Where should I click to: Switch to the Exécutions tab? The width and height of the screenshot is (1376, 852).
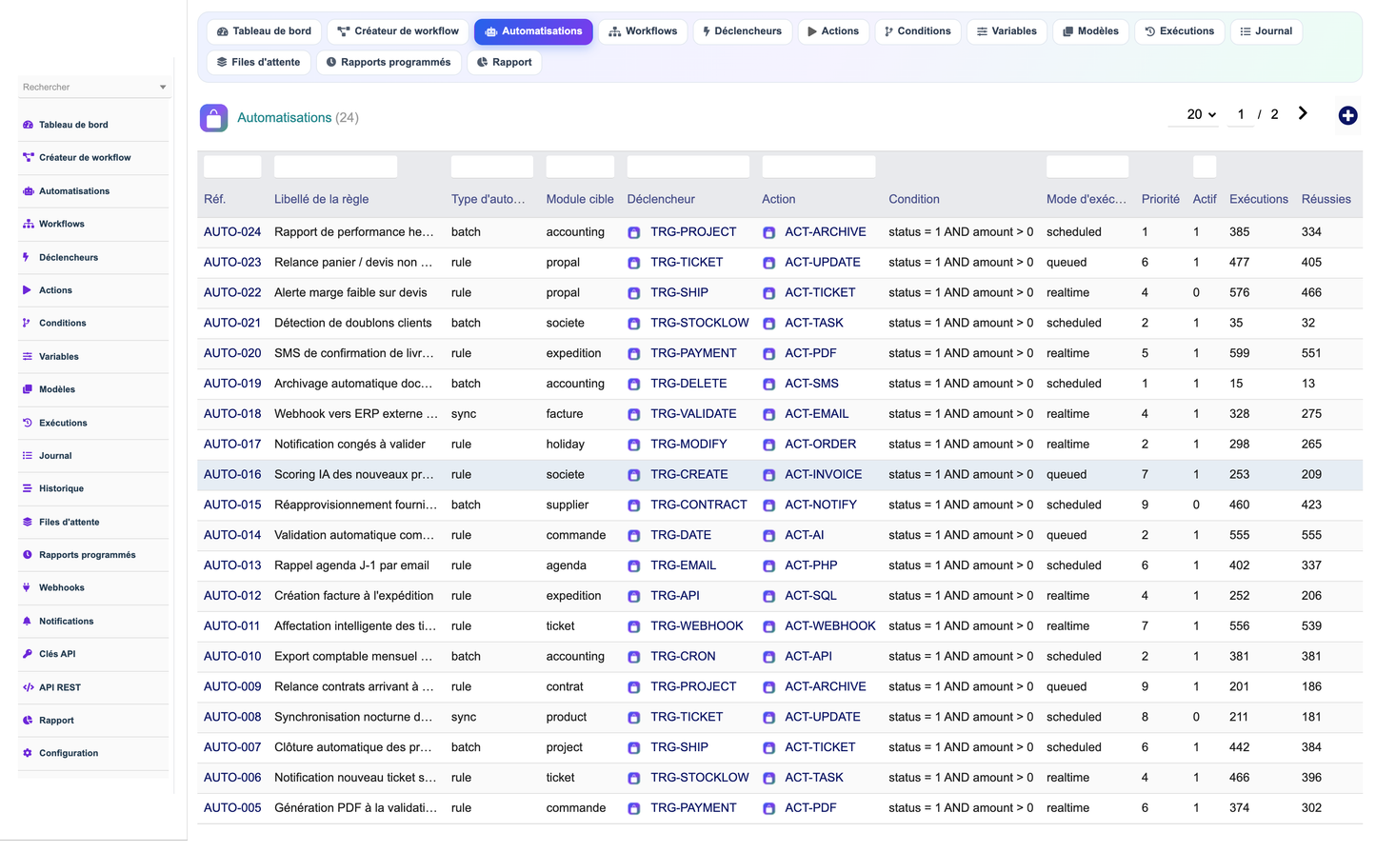(x=1179, y=31)
